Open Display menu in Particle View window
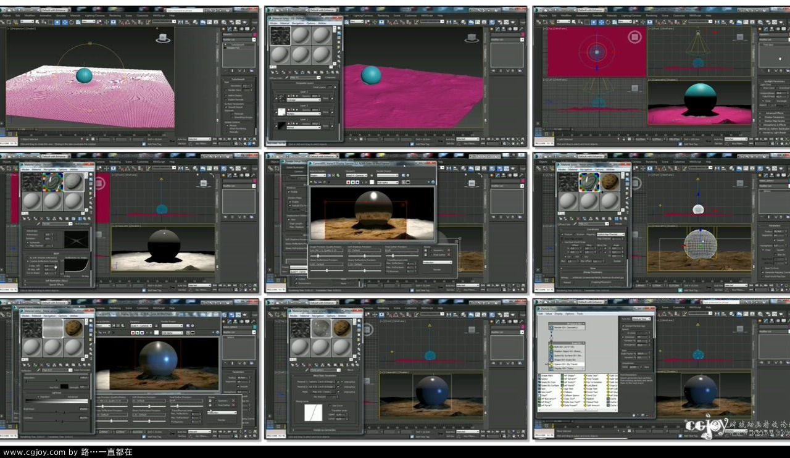Image resolution: width=790 pixels, height=458 pixels. click(x=559, y=314)
